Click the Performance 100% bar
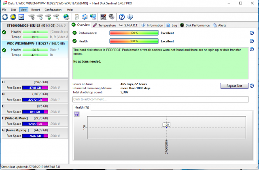Screen dimensions: 259x170 pyautogui.click(x=134, y=33)
